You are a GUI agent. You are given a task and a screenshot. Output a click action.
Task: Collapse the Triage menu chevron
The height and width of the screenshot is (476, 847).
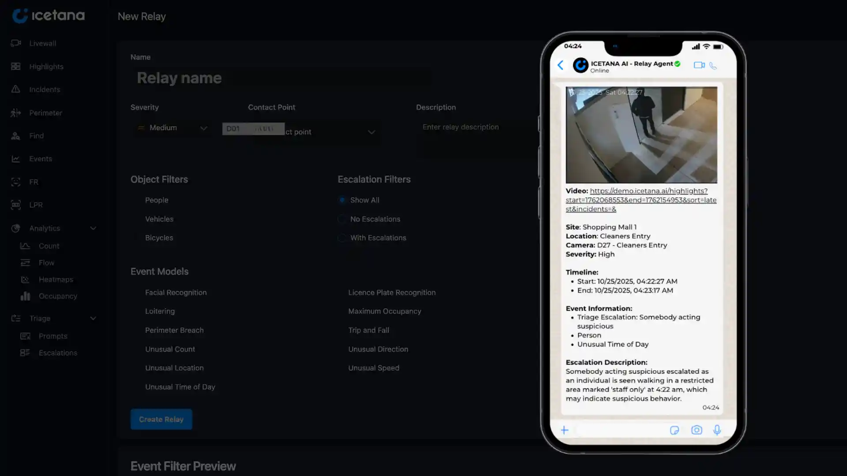(x=93, y=318)
